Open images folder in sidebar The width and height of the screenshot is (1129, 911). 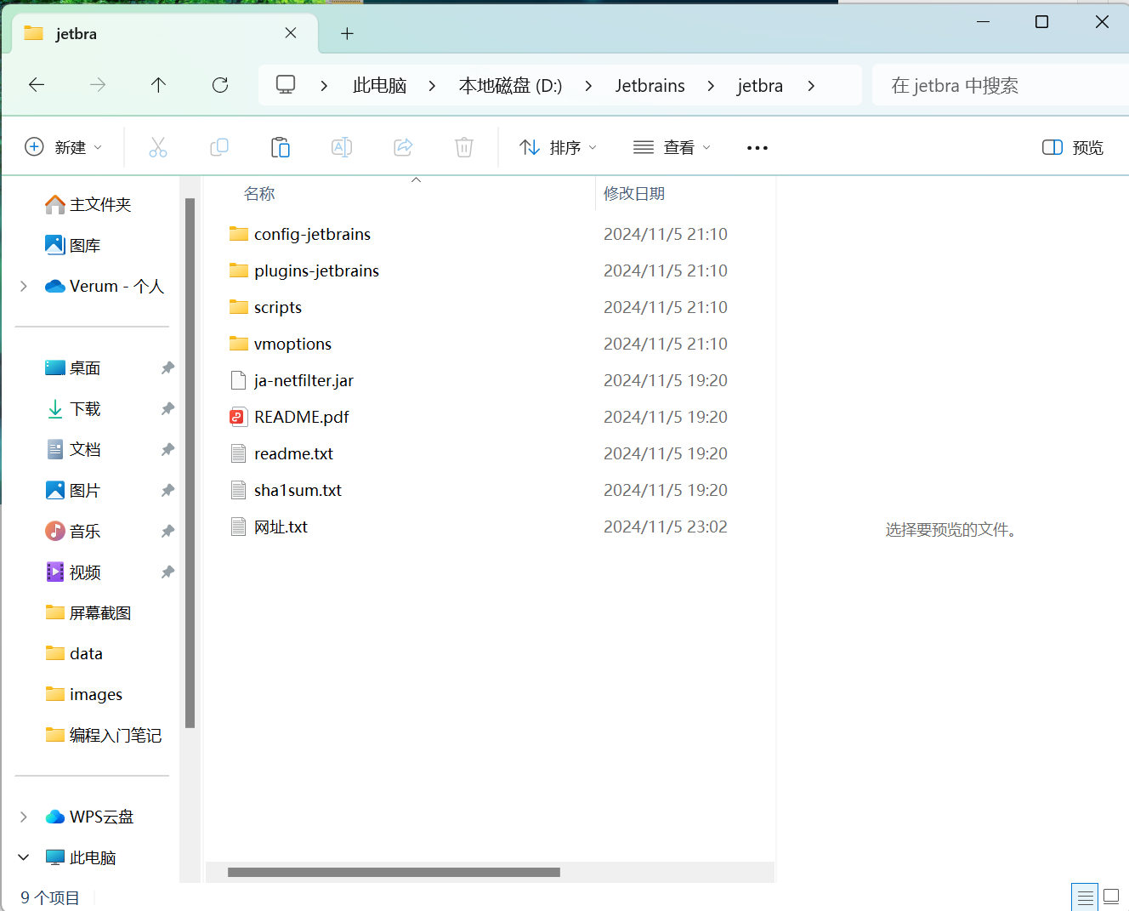click(83, 695)
